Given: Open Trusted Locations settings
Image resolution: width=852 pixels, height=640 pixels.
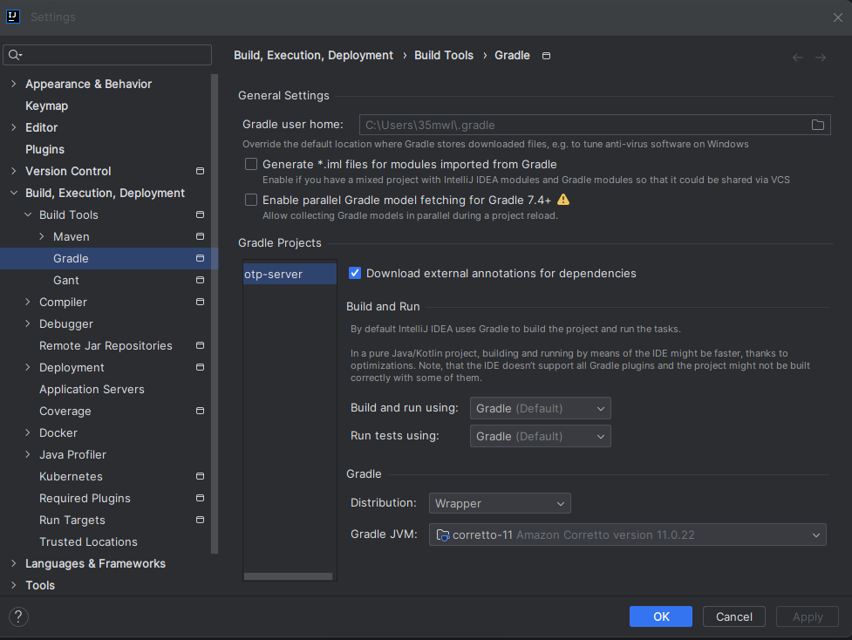Looking at the screenshot, I should pos(88,541).
